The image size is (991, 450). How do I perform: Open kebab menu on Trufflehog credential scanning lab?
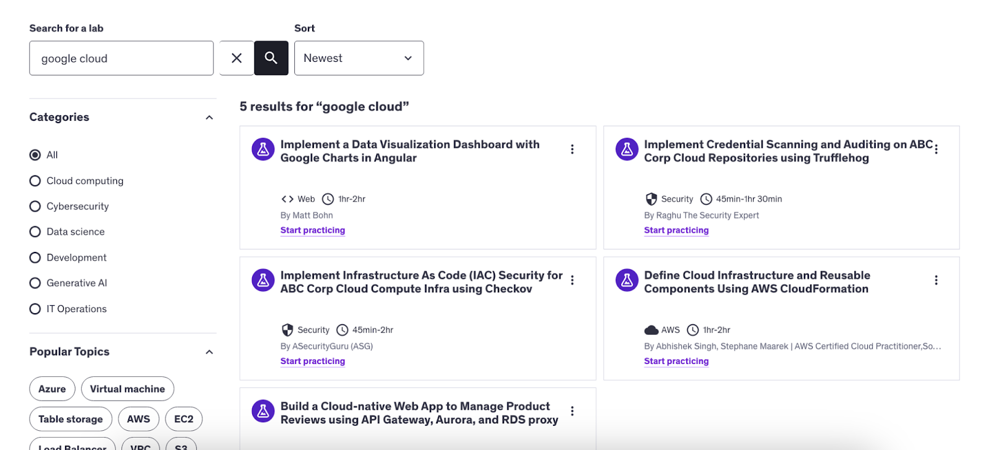[x=936, y=149]
